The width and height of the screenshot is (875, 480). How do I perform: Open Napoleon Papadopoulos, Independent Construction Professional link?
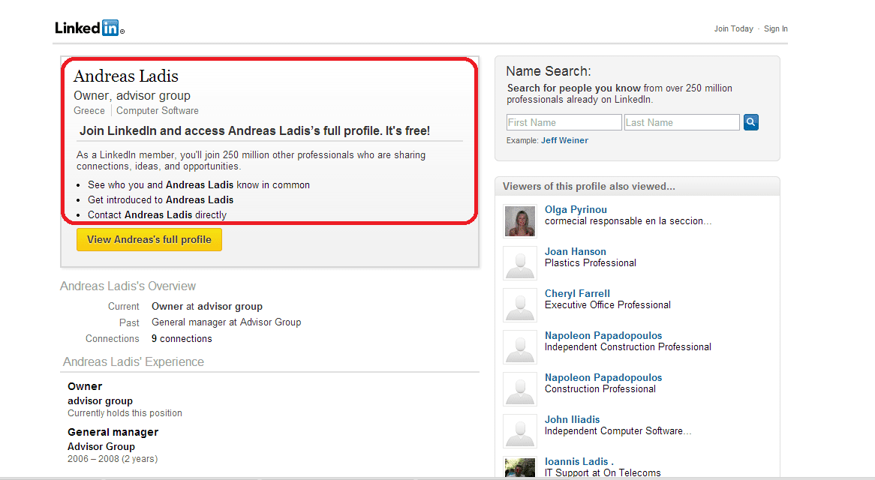coord(603,335)
